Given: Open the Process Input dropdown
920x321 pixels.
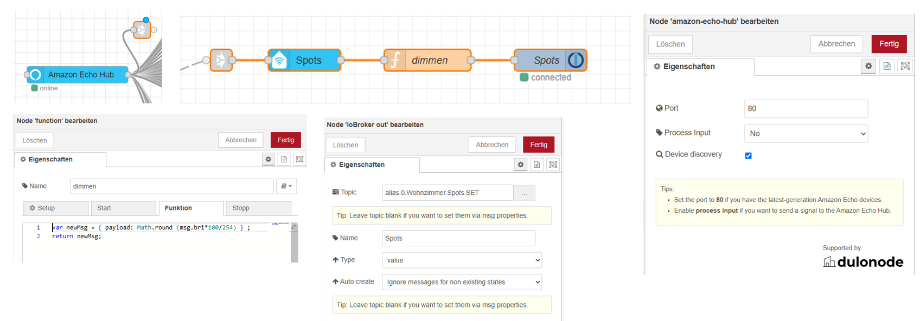Looking at the screenshot, I should (x=806, y=133).
